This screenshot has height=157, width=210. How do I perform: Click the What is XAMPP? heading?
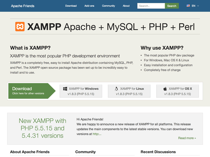[x=30, y=48]
